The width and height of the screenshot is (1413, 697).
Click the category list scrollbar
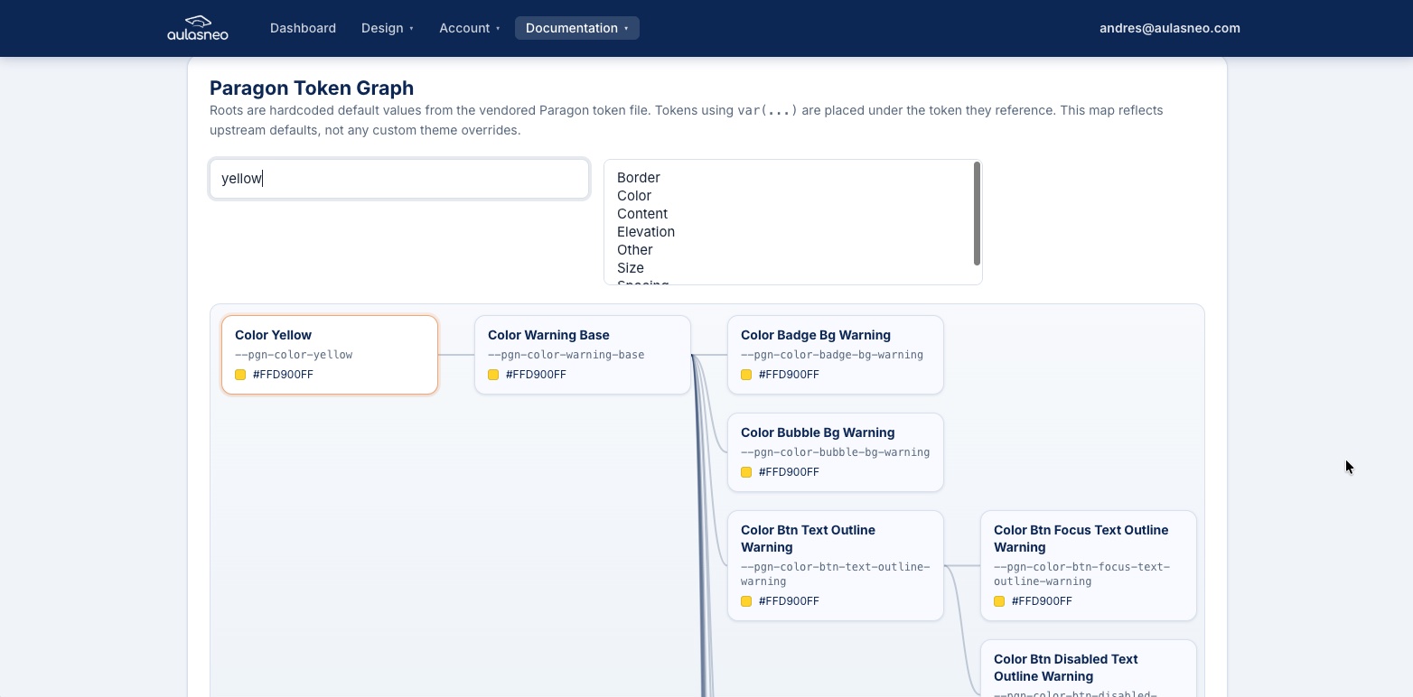click(x=977, y=214)
